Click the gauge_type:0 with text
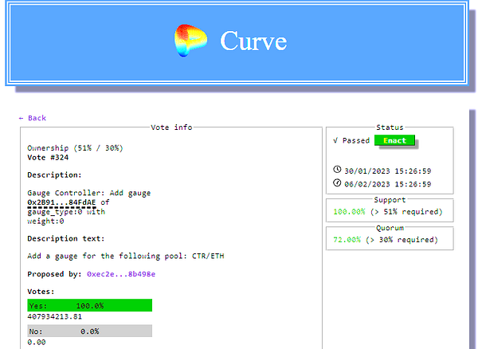The width and height of the screenshot is (478, 349). (66, 212)
